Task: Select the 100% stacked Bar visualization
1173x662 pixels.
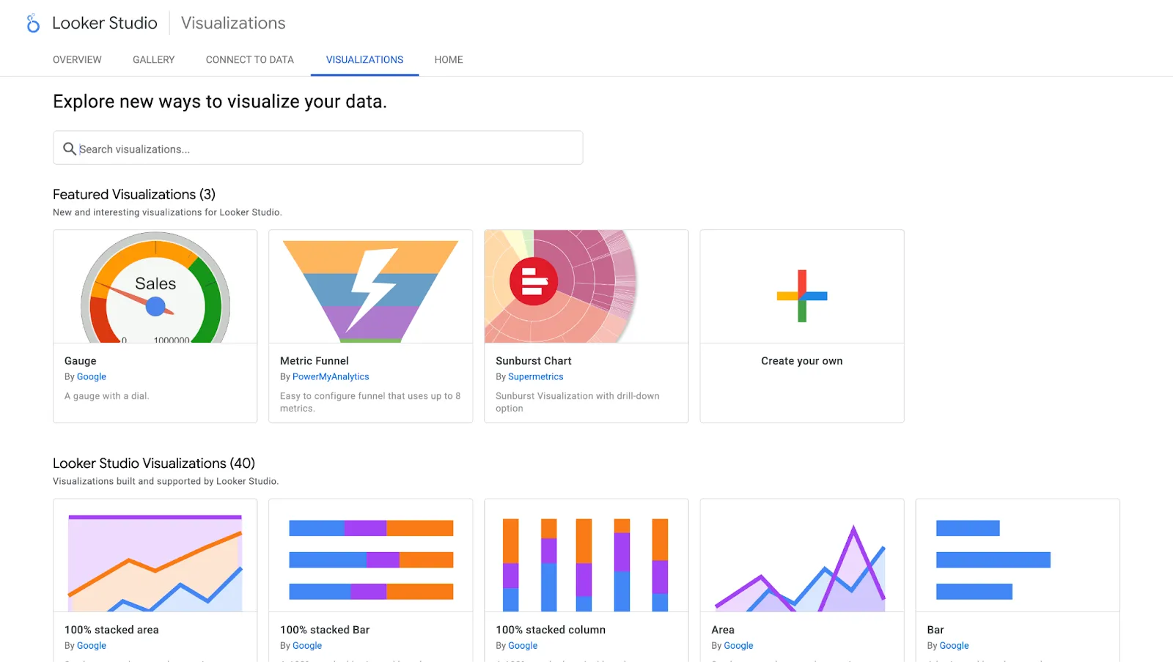Action: (x=370, y=555)
